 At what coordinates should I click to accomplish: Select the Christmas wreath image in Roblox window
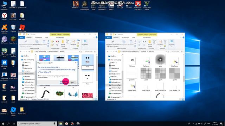[x=59, y=93]
